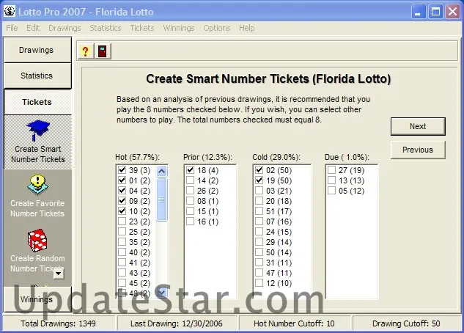Check cold number 12 (10)
This screenshot has height=333, width=464.
click(x=259, y=282)
